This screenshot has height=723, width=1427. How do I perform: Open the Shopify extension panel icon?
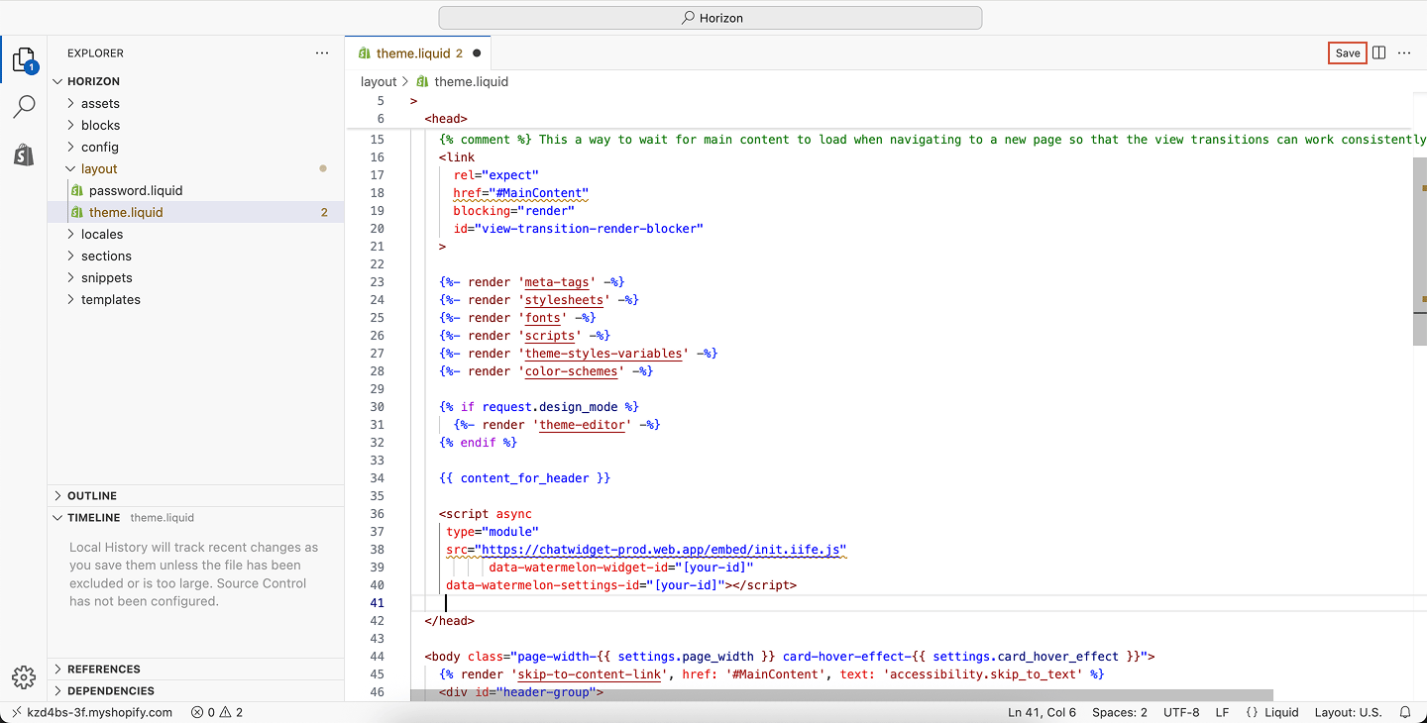pyautogui.click(x=24, y=154)
